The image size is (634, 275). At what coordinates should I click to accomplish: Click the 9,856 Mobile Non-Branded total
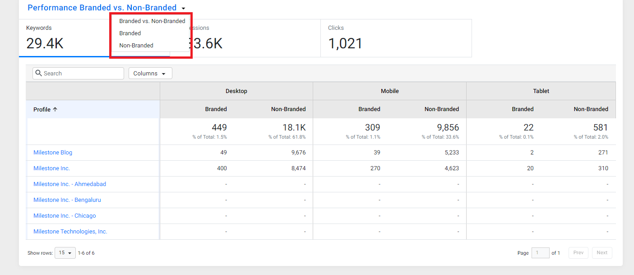(x=447, y=127)
